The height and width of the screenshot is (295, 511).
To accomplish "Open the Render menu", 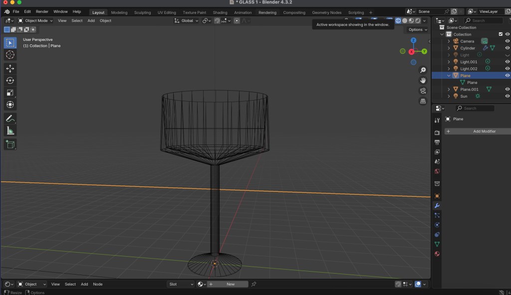I will [42, 11].
